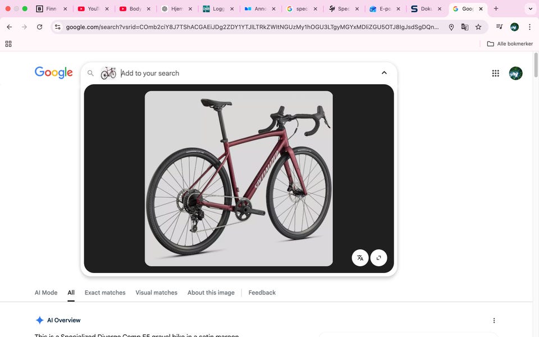Open the media controls toolbar icon

point(500,27)
